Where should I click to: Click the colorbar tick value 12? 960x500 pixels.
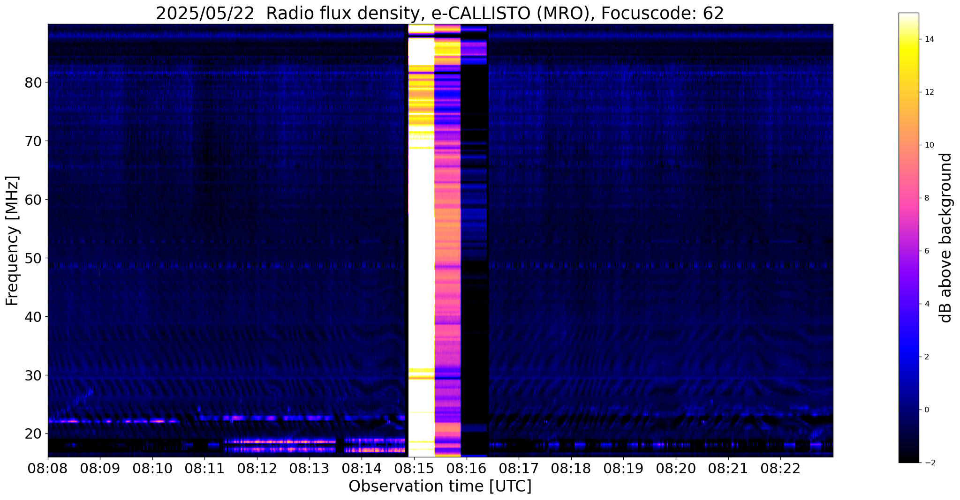point(929,92)
